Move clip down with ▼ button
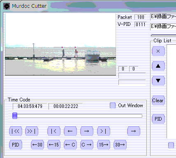This screenshot has height=158, width=176. tap(158, 81)
